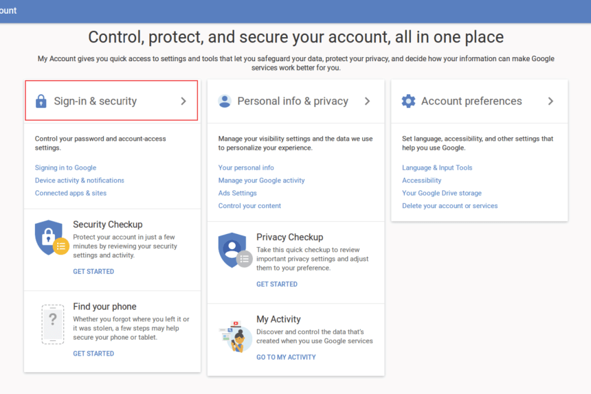This screenshot has width=591, height=394.
Task: Click the gear icon beside Account preferences
Action: 408,101
